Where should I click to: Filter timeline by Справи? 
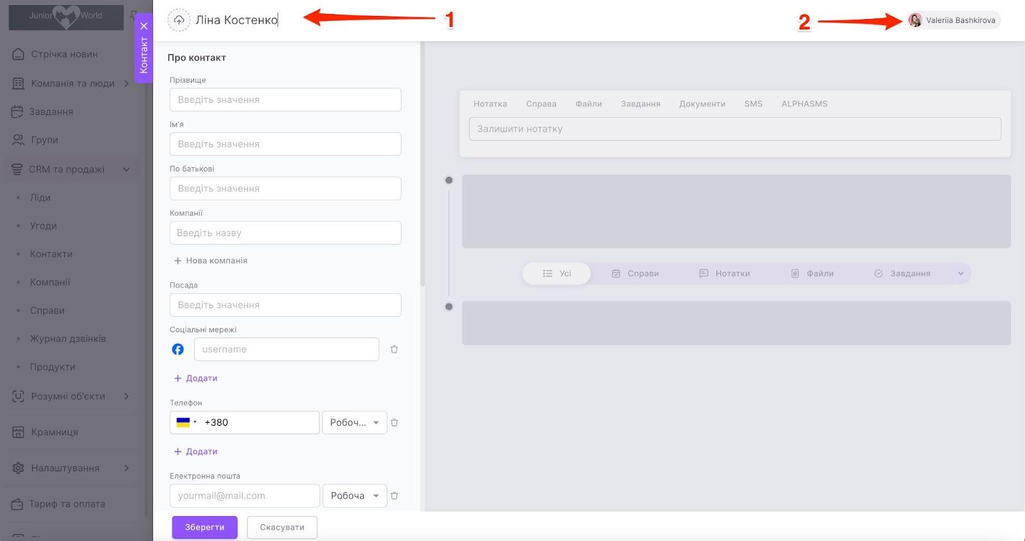(635, 273)
